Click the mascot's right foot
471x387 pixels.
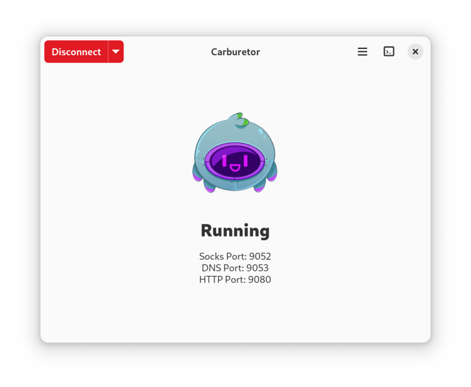(x=261, y=186)
